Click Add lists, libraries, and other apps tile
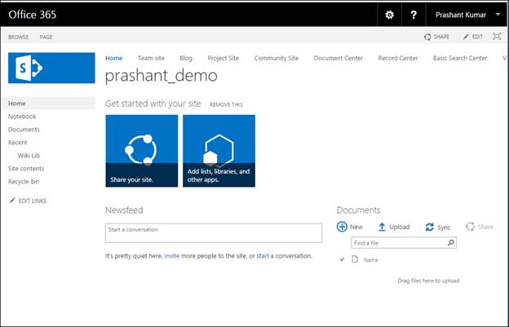The image size is (509, 327). point(219,151)
